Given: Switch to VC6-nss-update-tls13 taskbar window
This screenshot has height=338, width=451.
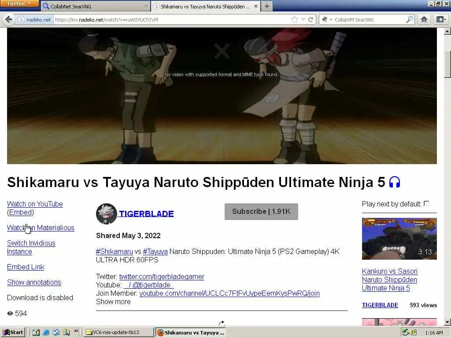Looking at the screenshot, I should click(119, 332).
